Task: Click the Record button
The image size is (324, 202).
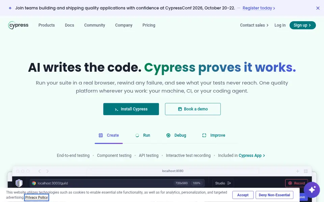Action: point(297,183)
